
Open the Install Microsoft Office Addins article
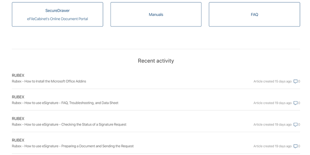pos(49,81)
